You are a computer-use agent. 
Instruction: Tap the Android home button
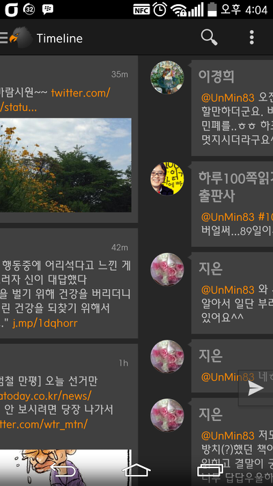point(136,470)
